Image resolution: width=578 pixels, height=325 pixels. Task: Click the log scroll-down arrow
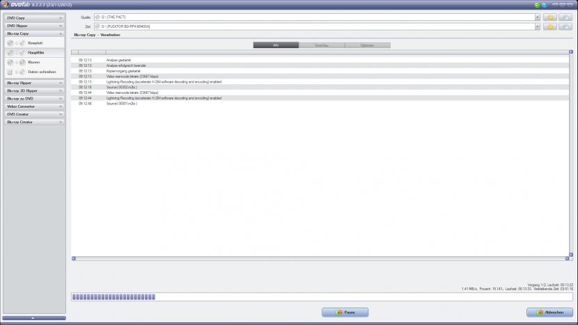click(x=571, y=255)
